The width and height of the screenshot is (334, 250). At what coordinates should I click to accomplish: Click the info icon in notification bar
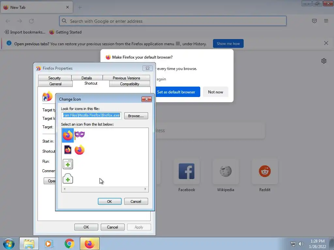(x=9, y=43)
